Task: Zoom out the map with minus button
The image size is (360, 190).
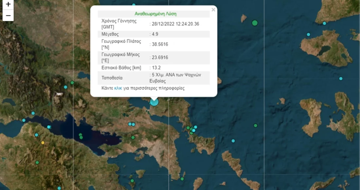Action: click(x=8, y=15)
